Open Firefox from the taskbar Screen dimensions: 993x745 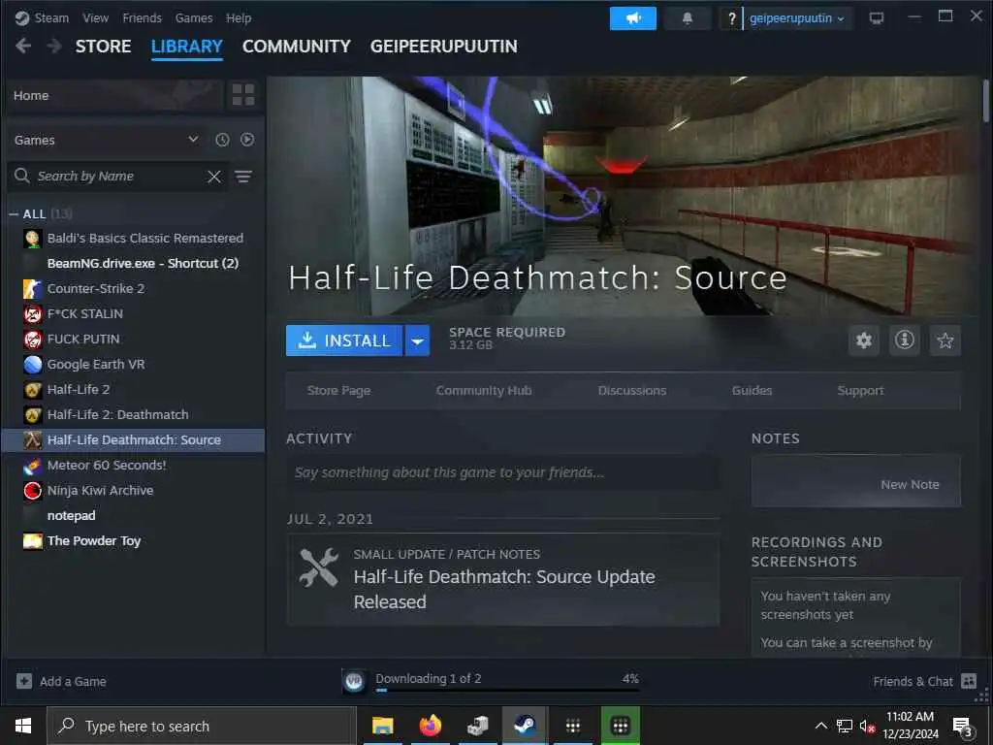430,726
